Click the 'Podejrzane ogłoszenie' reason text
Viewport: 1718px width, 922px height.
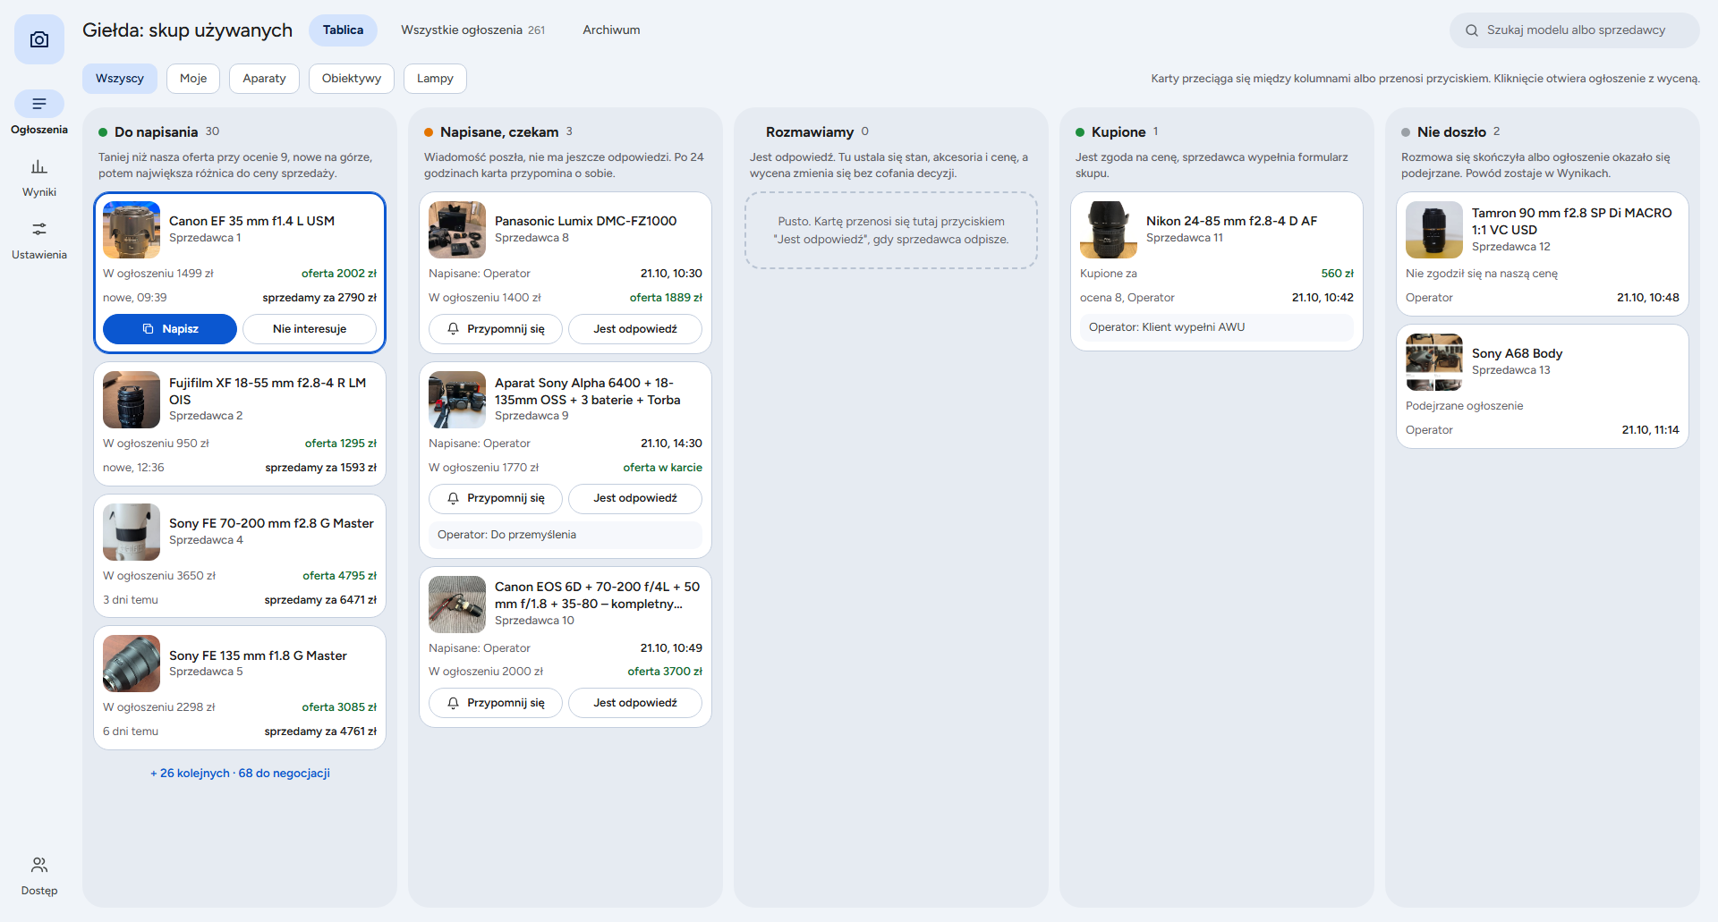[1464, 406]
